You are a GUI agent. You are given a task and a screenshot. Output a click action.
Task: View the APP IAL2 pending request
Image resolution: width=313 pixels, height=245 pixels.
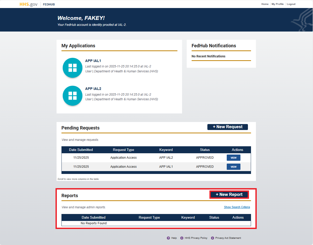233,158
